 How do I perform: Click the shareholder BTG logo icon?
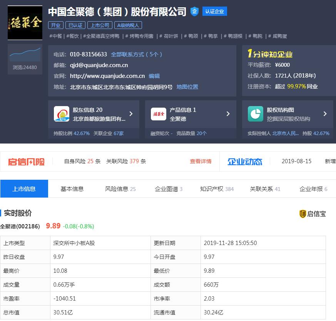(x=62, y=114)
